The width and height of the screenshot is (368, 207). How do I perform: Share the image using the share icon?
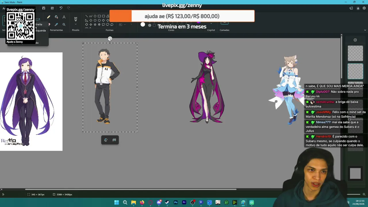pyautogui.click(x=52, y=8)
